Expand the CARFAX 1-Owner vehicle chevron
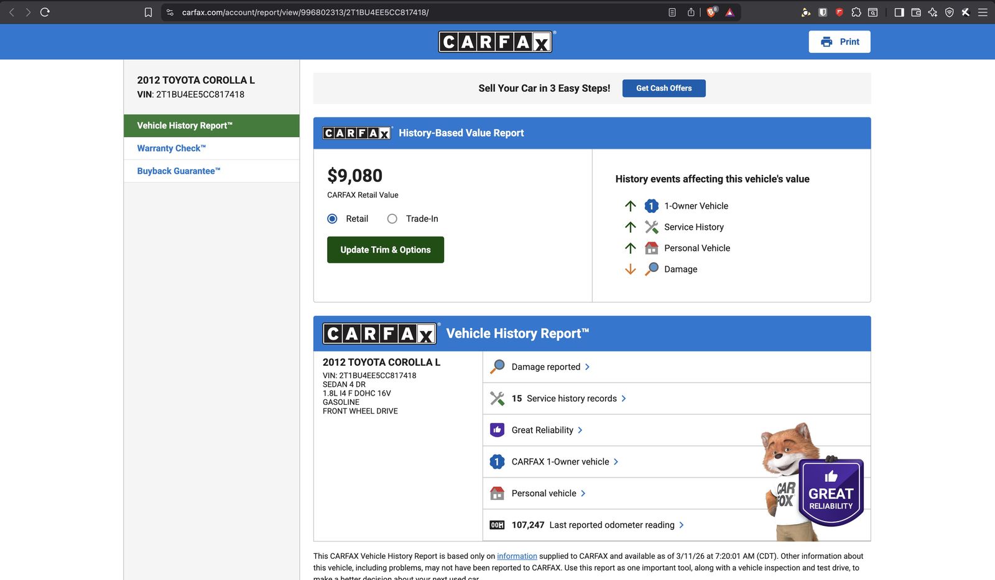This screenshot has height=580, width=995. click(x=616, y=462)
